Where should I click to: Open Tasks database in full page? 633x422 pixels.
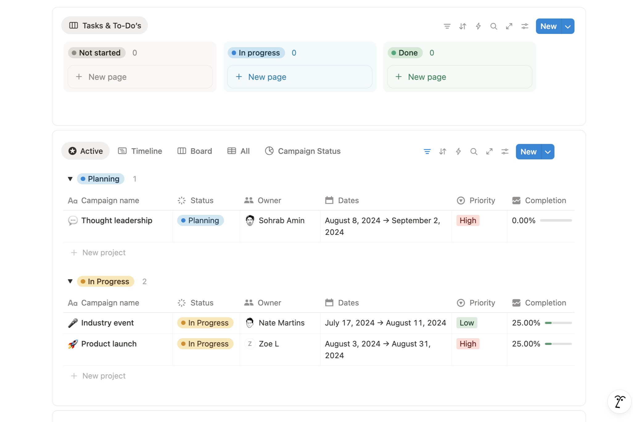509,26
